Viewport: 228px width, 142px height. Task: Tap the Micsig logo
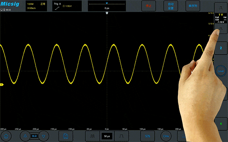[x=10, y=4]
